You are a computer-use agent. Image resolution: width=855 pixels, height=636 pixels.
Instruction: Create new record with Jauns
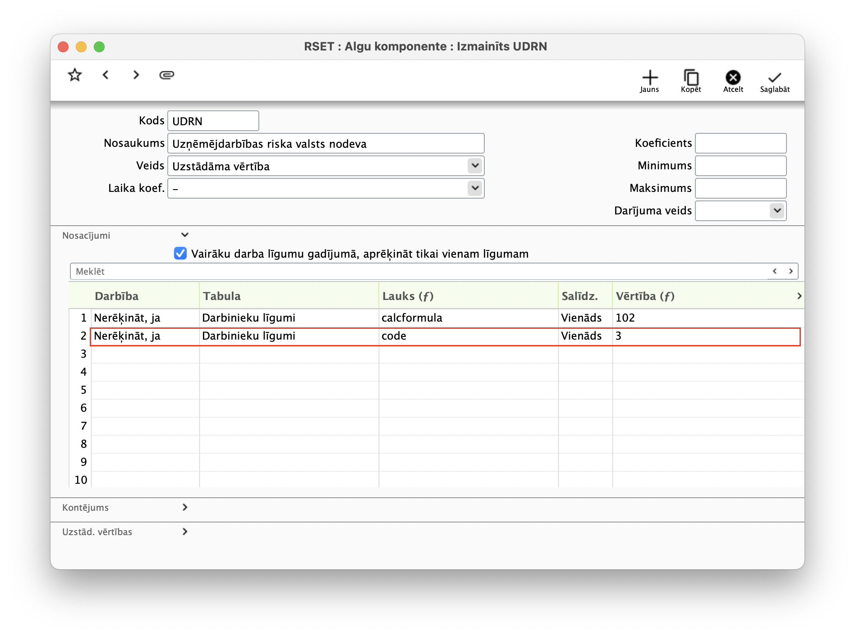649,81
